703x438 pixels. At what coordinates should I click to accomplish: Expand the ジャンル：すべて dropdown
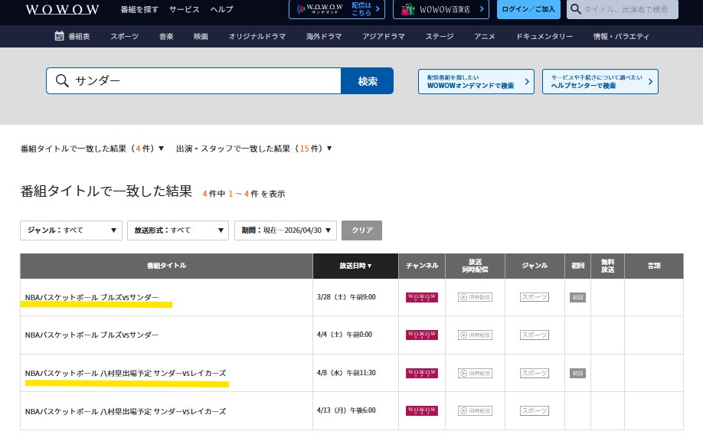pyautogui.click(x=70, y=230)
